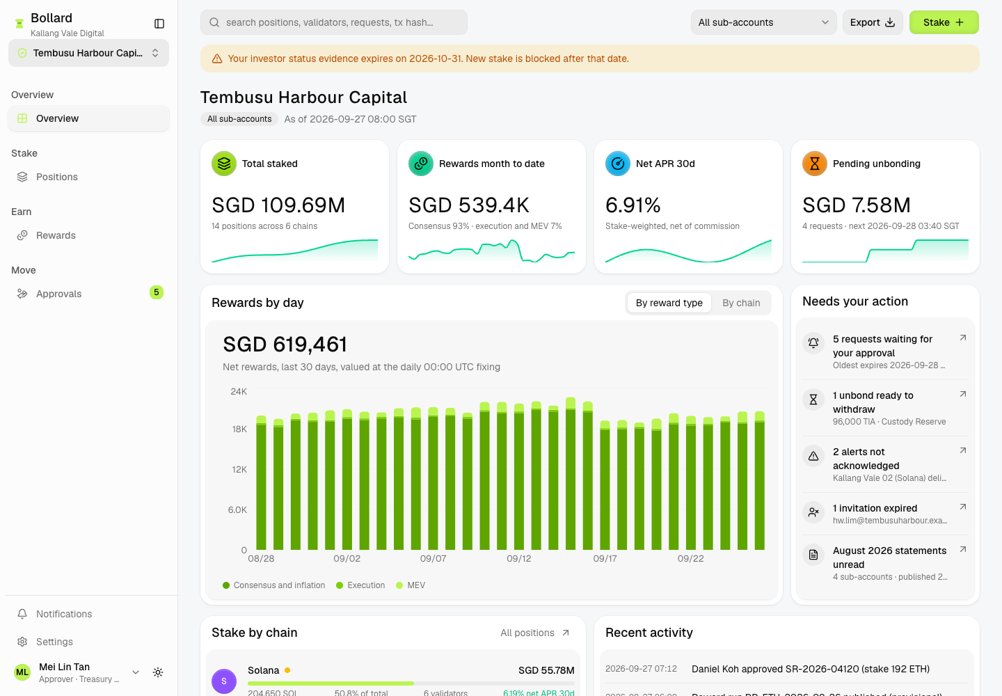Click the Solana chain avatar icon
The width and height of the screenshot is (1002, 696).
click(224, 681)
